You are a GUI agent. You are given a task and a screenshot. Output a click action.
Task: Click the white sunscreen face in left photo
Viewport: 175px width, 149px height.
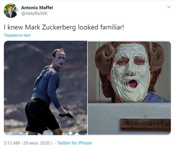point(60,60)
